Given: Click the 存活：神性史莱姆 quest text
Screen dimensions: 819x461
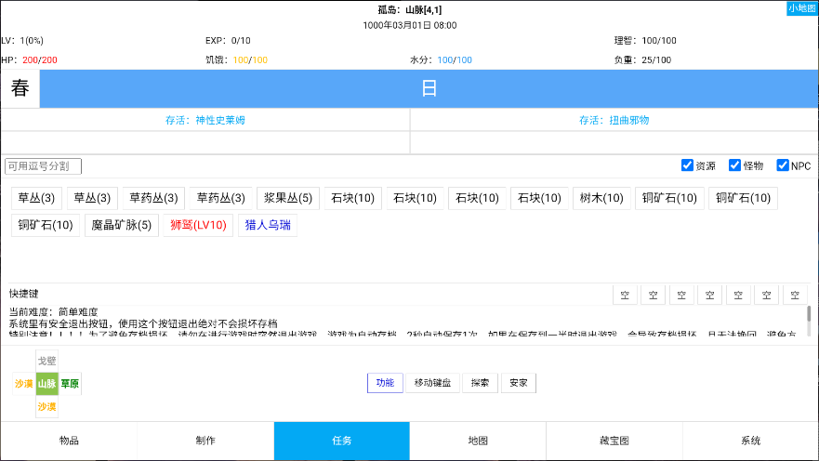Looking at the screenshot, I should [x=205, y=120].
